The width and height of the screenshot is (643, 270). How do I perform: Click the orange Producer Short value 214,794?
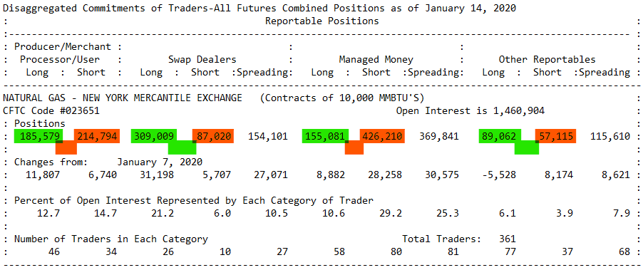tap(96, 136)
